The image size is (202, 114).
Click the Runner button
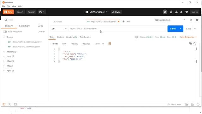[31, 12]
